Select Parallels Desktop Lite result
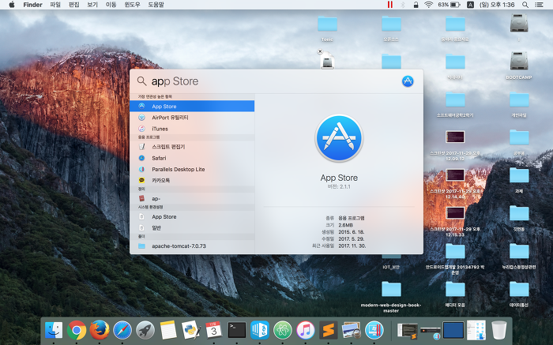 (x=192, y=169)
